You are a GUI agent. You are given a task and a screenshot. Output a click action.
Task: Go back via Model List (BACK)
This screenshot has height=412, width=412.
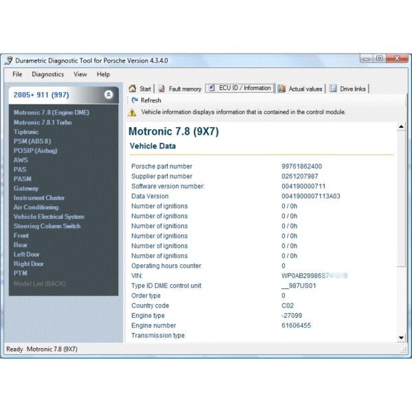click(x=41, y=283)
